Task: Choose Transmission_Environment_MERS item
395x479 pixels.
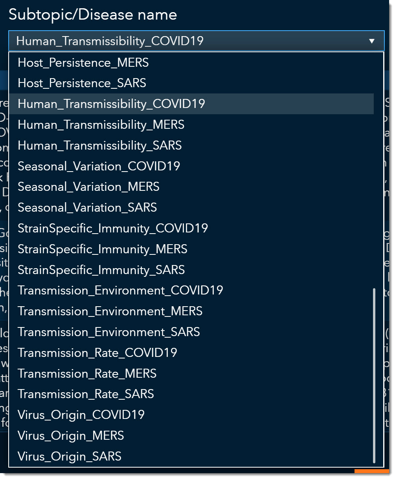Action: tap(110, 311)
